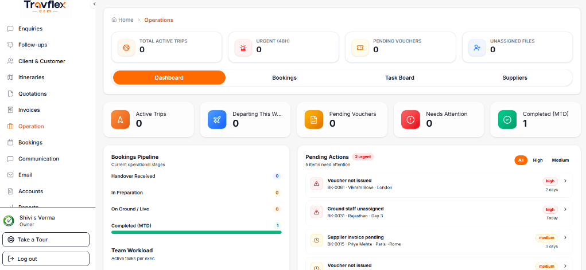Click the Accounts file icon
The width and height of the screenshot is (586, 270).
(x=10, y=191)
